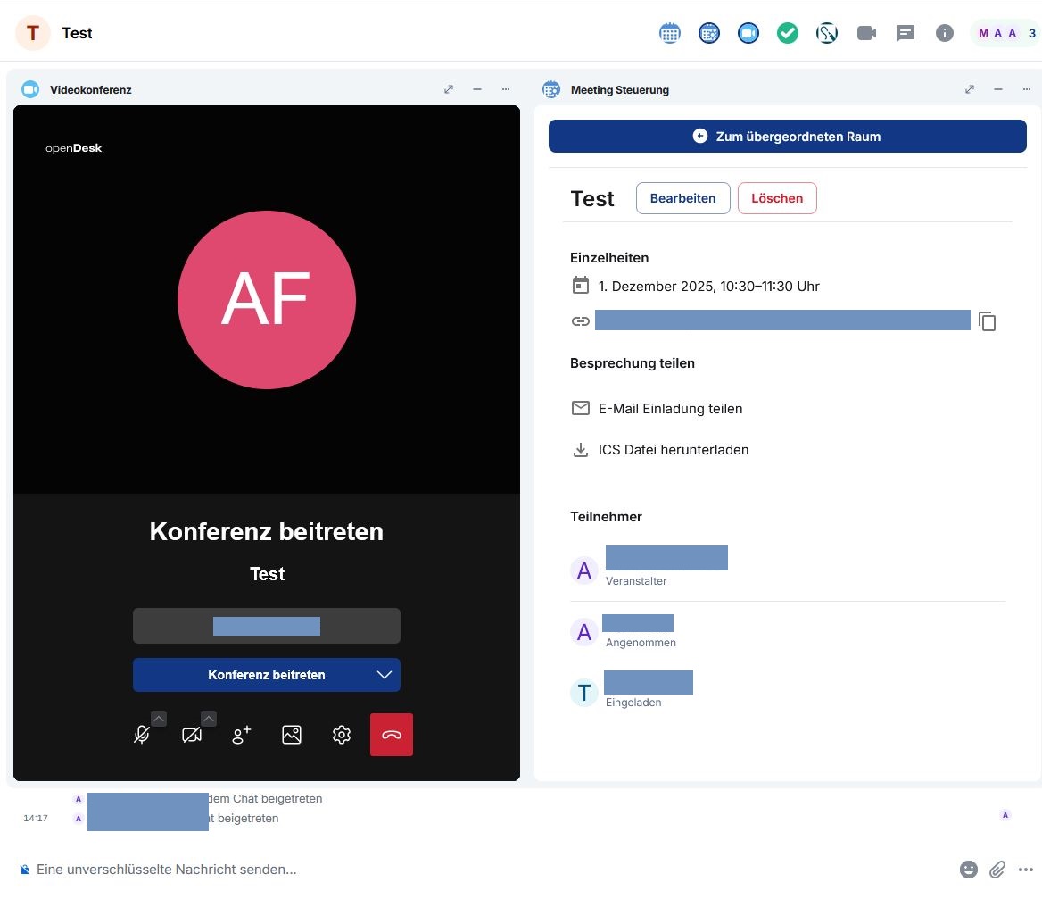Click the room info icon in the header
Viewport: 1042px width, 899px height.
pos(944,33)
